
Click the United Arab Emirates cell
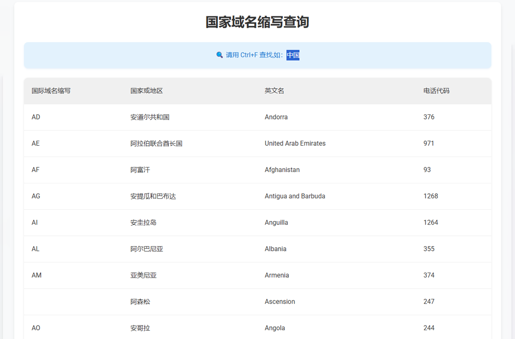[x=295, y=143]
